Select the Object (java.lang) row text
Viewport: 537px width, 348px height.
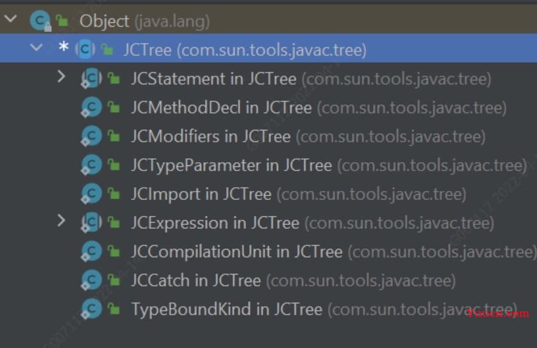tap(145, 21)
